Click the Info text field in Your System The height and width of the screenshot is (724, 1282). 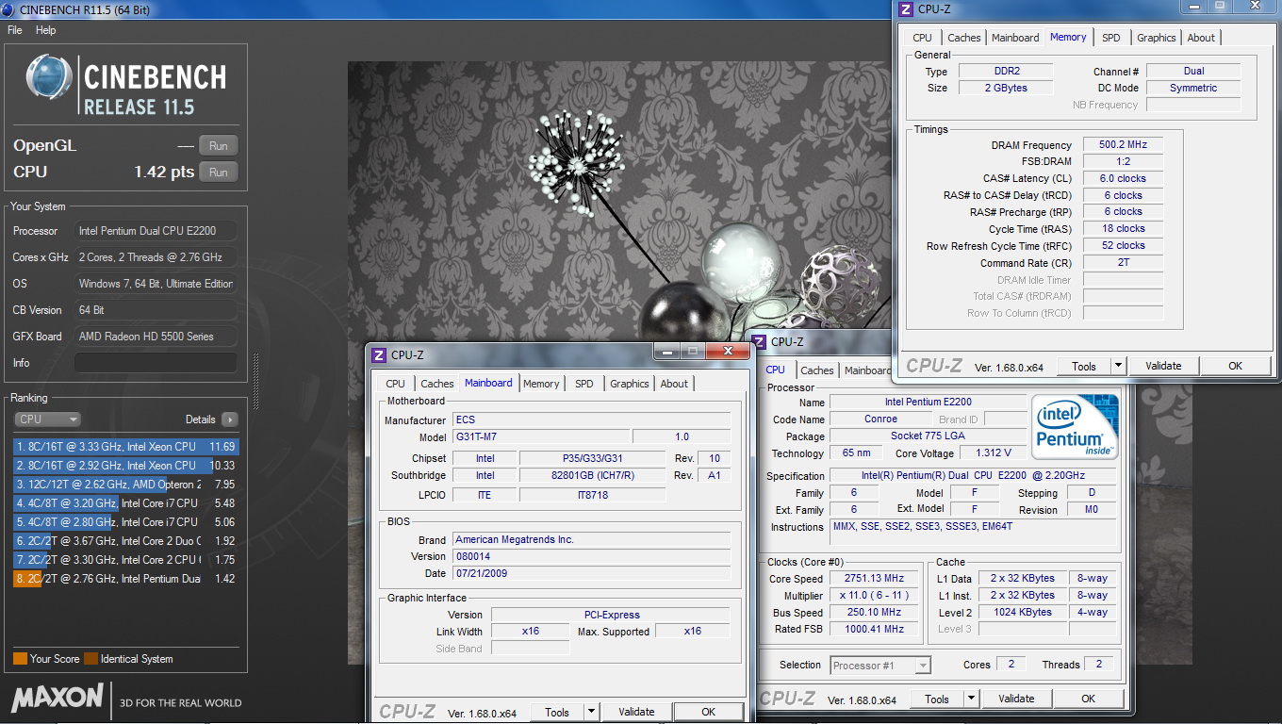click(156, 363)
